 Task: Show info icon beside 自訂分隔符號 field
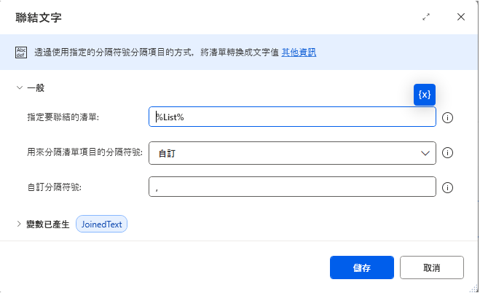[x=447, y=187]
